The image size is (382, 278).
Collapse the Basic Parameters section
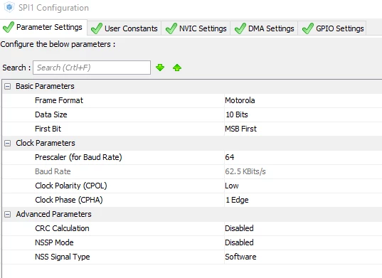[x=8, y=86]
